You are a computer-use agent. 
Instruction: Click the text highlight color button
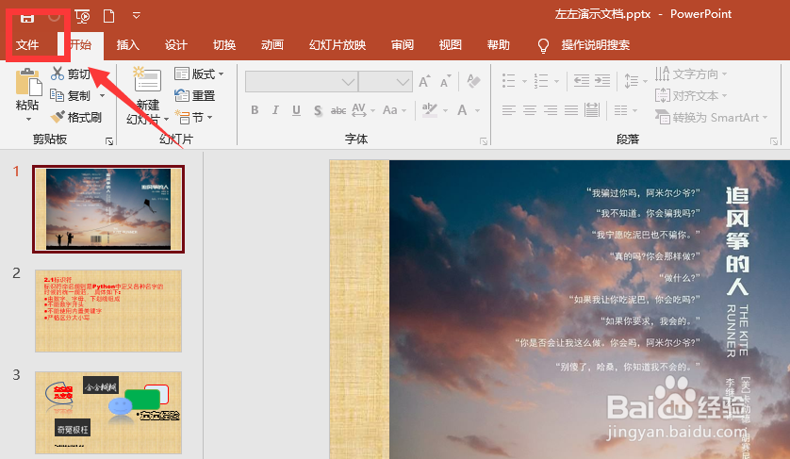pyautogui.click(x=429, y=110)
